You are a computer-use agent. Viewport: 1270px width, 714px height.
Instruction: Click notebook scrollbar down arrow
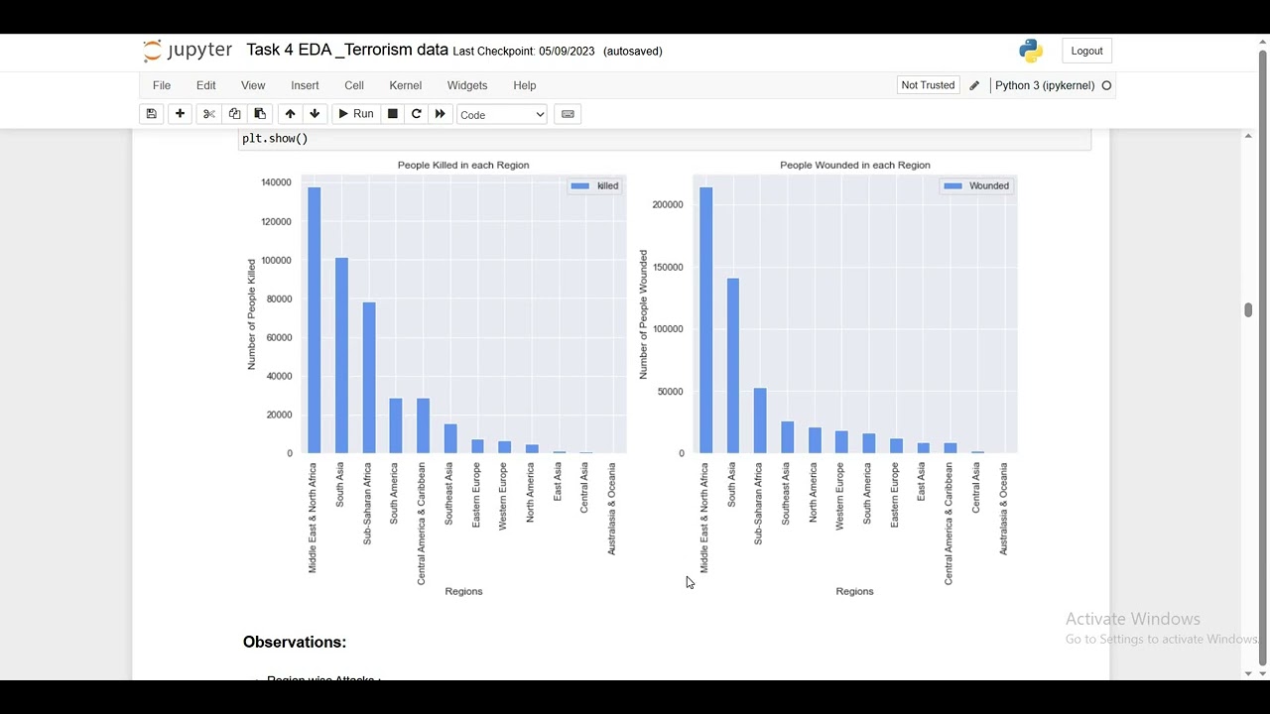[x=1248, y=674]
